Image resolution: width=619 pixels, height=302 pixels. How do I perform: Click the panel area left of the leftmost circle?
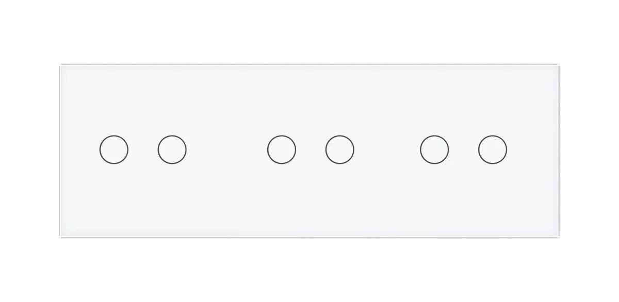click(80, 150)
